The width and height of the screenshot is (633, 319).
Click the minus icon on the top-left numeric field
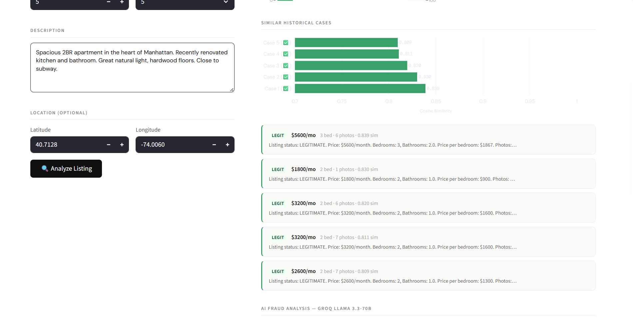tap(108, 2)
